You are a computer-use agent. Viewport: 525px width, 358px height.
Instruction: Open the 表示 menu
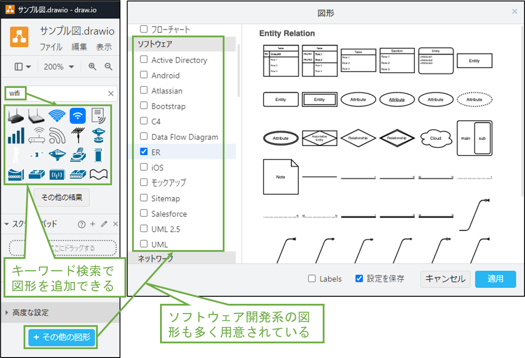pyautogui.click(x=104, y=47)
